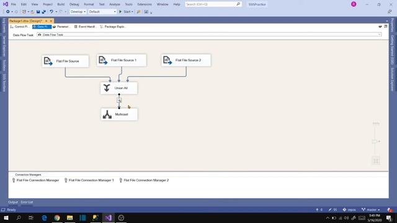The height and width of the screenshot is (223, 397).
Task: Open Visual Studio from the taskbar
Action: (x=108, y=217)
